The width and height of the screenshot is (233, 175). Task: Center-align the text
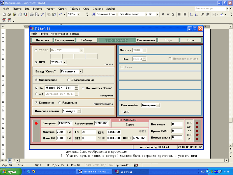(185, 14)
